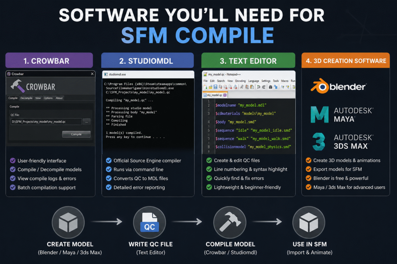Viewport: 397px width, 264px height.
Task: Click the '$sequence "walk"' code line
Action: pos(253,138)
